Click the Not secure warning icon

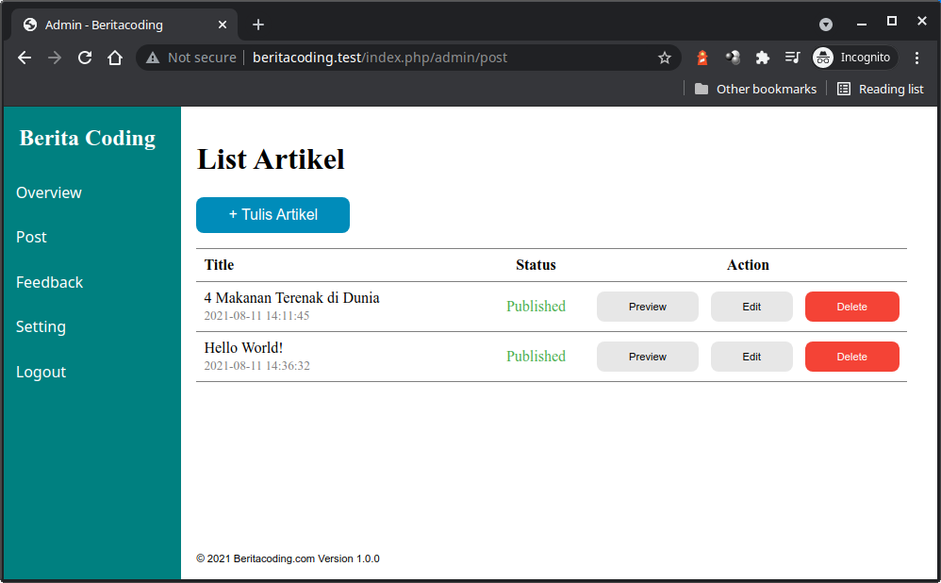pos(175,58)
